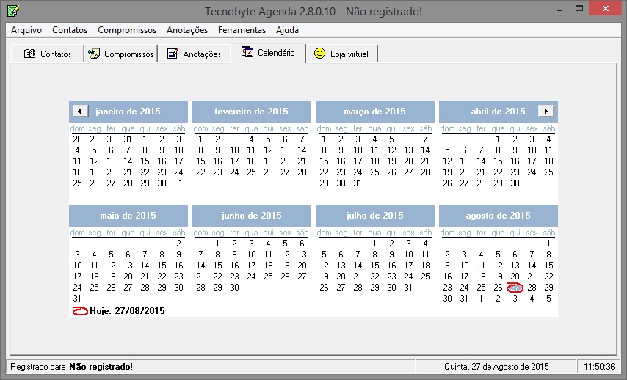Image resolution: width=627 pixels, height=380 pixels.
Task: Click the agosto de 2015 month header
Action: [x=498, y=216]
